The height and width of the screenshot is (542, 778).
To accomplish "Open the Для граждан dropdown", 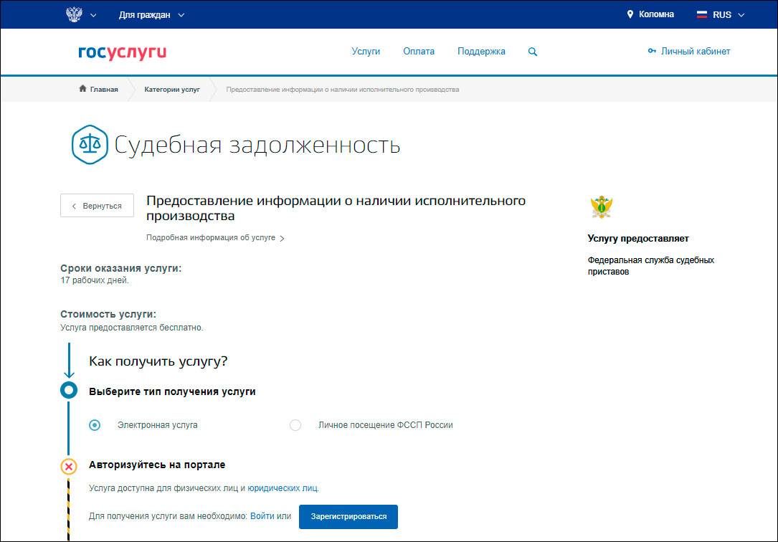I will point(151,15).
